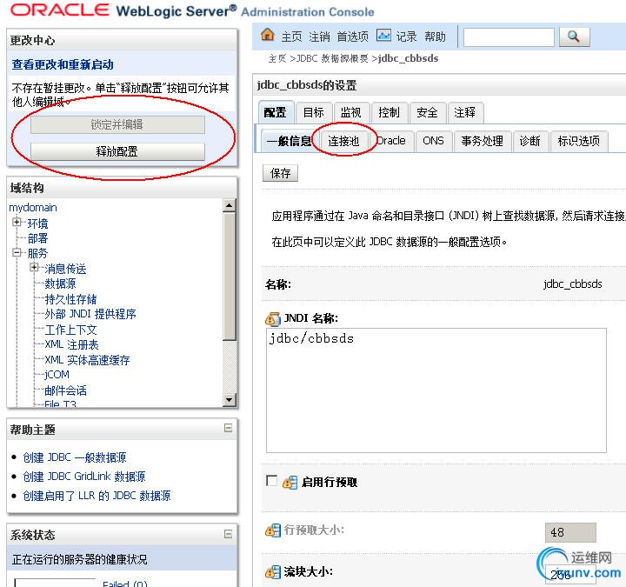Open the ONS sub-tab
Screen dimensions: 626x587
point(433,141)
